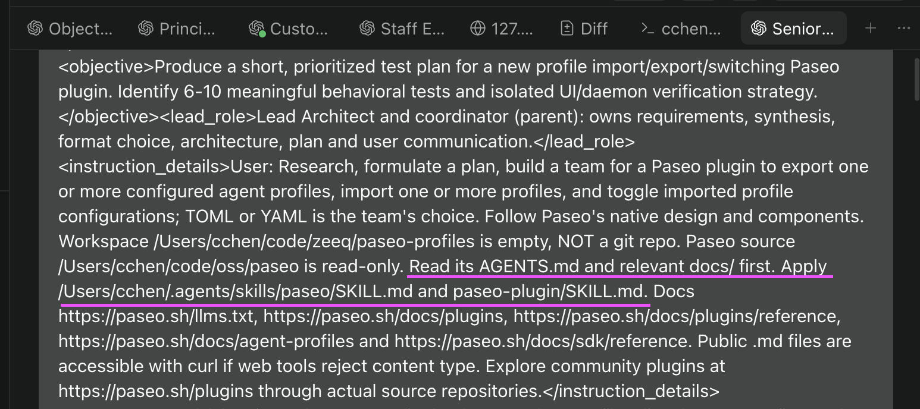Click the OpenAI logo on the Object... tab
This screenshot has height=409, width=920.
(35, 29)
